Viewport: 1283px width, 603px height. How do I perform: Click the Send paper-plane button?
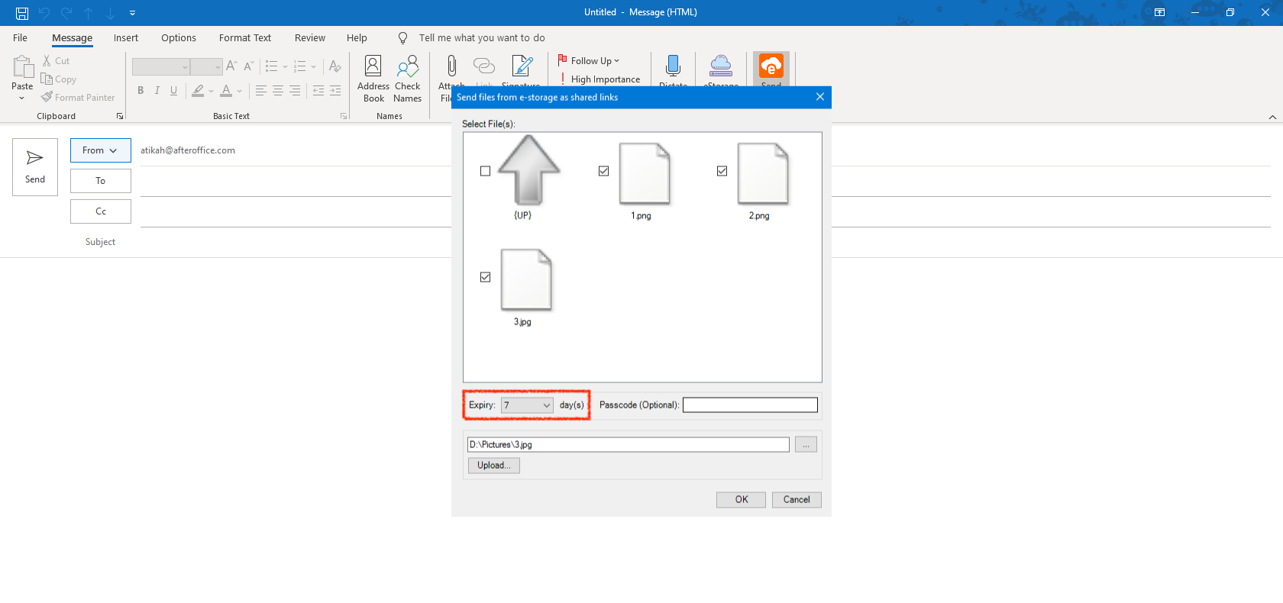[35, 167]
